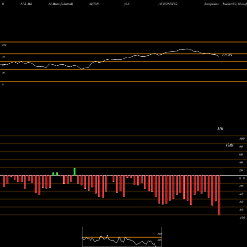This screenshot has height=247, width=247.
Task: Click the 80 label on the MR axis
Action: [241, 147]
